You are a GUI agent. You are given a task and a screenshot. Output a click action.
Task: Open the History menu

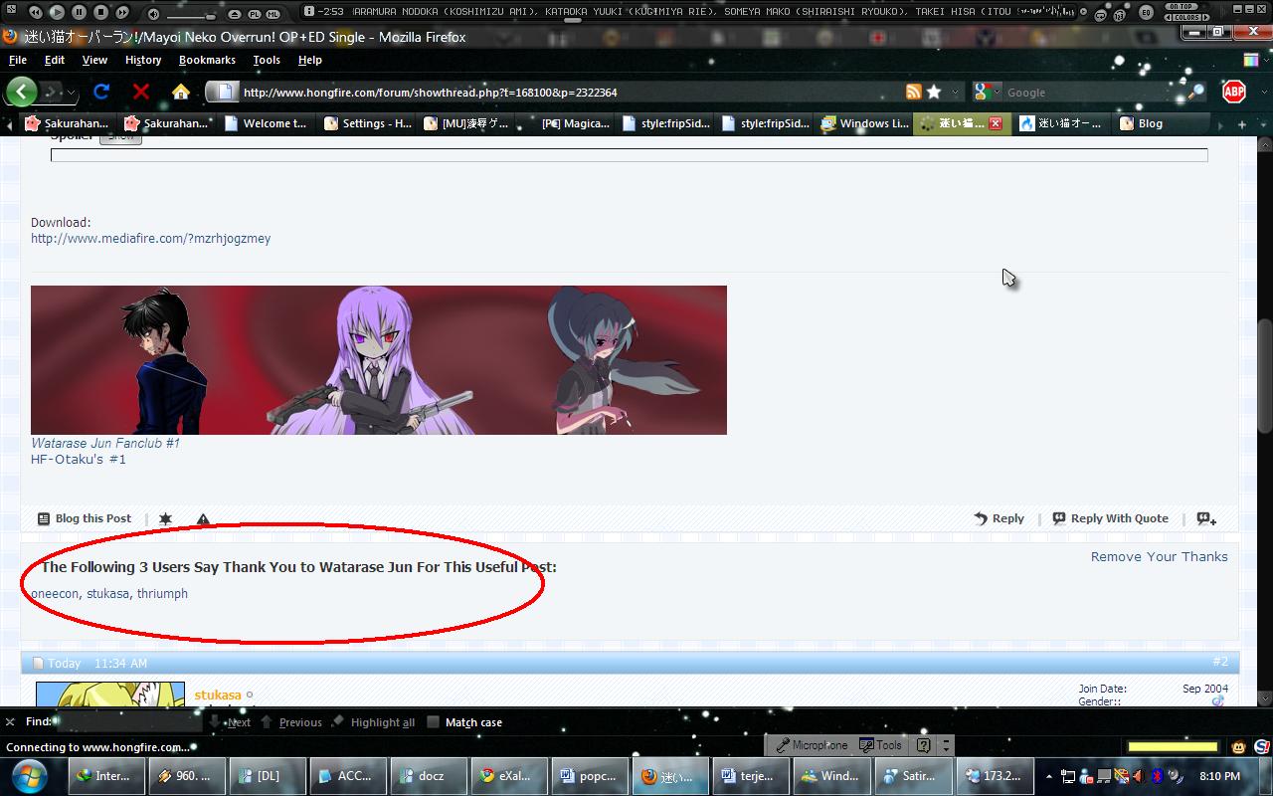point(143,60)
